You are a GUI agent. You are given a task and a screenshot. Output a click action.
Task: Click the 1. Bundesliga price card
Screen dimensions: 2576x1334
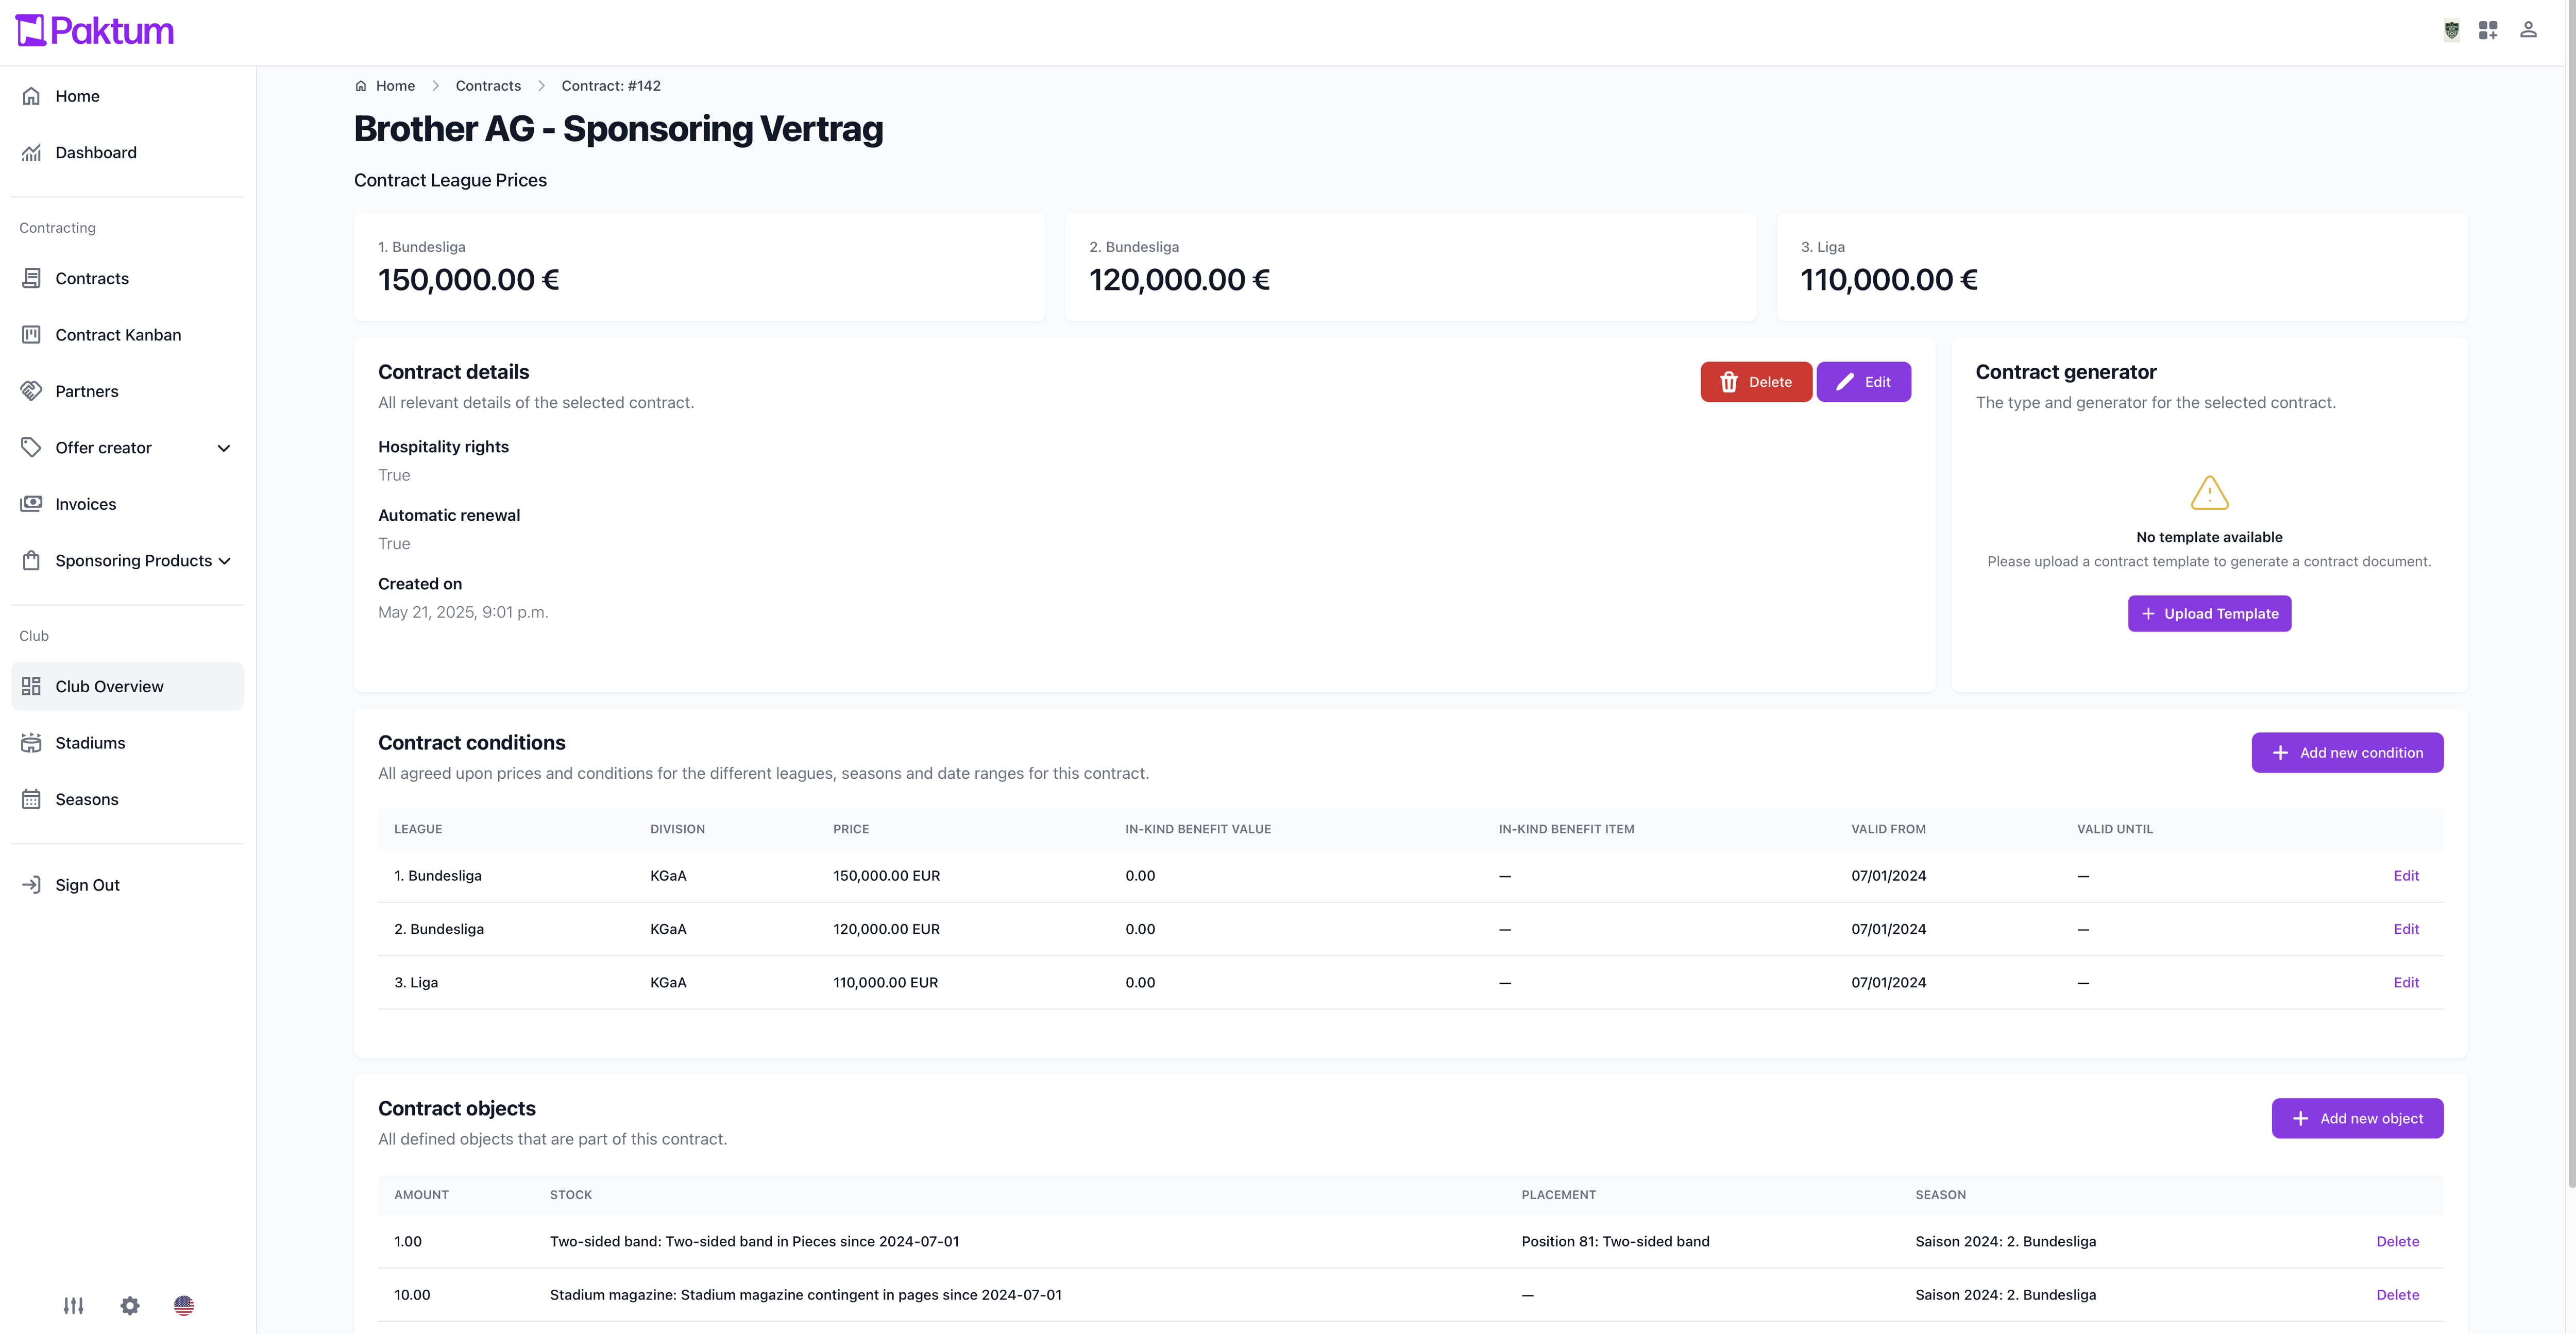click(699, 267)
